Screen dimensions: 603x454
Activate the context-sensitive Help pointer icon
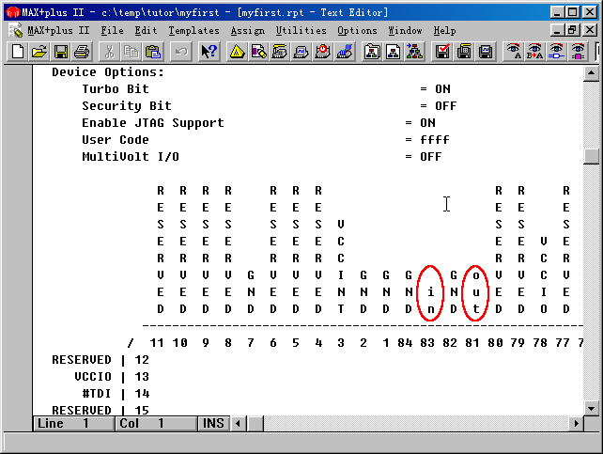click(x=209, y=52)
